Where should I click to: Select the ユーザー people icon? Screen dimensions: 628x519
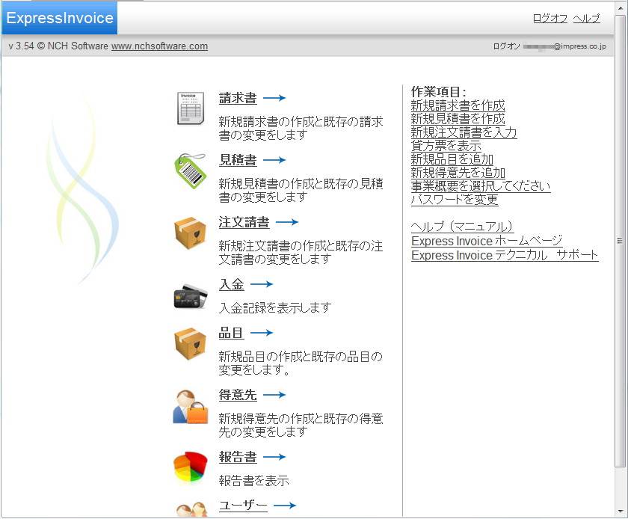coord(189,509)
